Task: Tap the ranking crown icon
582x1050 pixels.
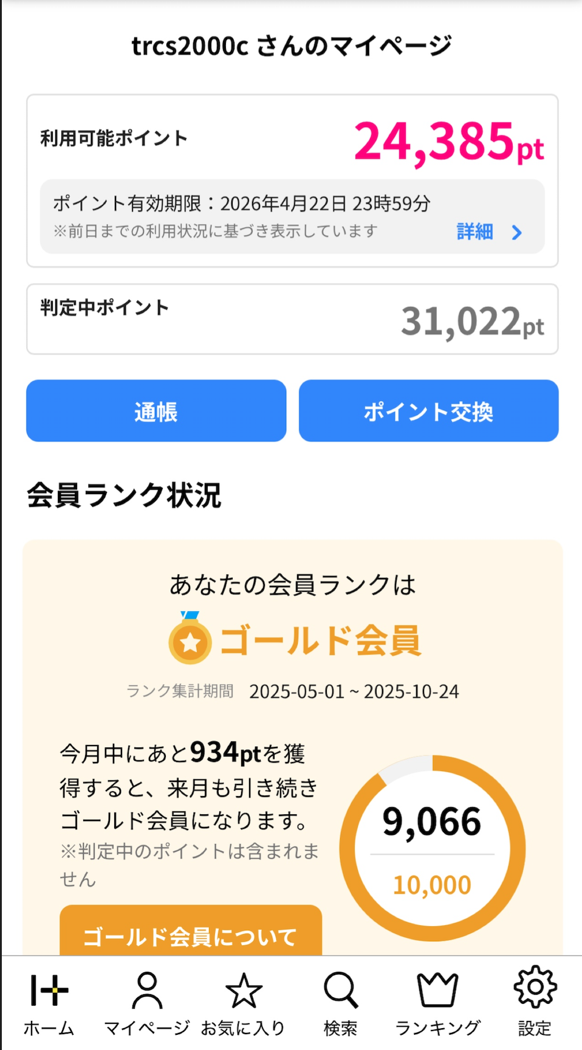Action: click(x=437, y=990)
